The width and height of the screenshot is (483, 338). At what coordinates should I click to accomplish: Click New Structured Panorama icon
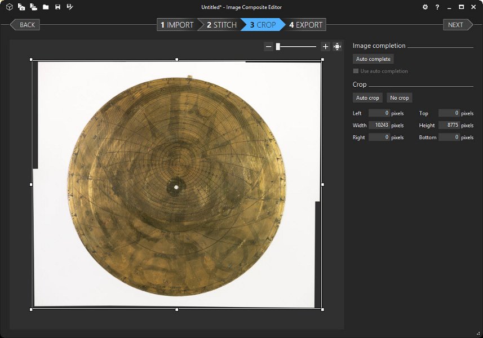[x=33, y=7]
